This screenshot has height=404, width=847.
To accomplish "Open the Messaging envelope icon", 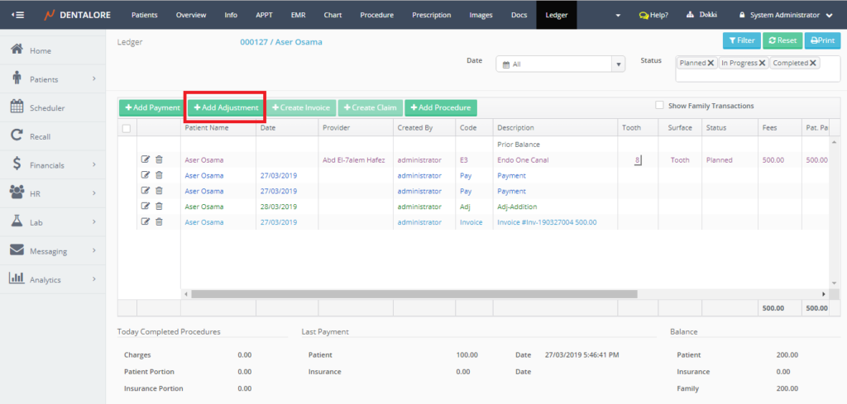I will (17, 251).
